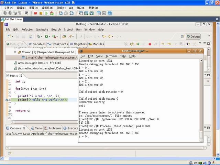The image size is (220, 165).
Task: Click the Restart icon in Debug view toolbar
Action: [x=132, y=44]
